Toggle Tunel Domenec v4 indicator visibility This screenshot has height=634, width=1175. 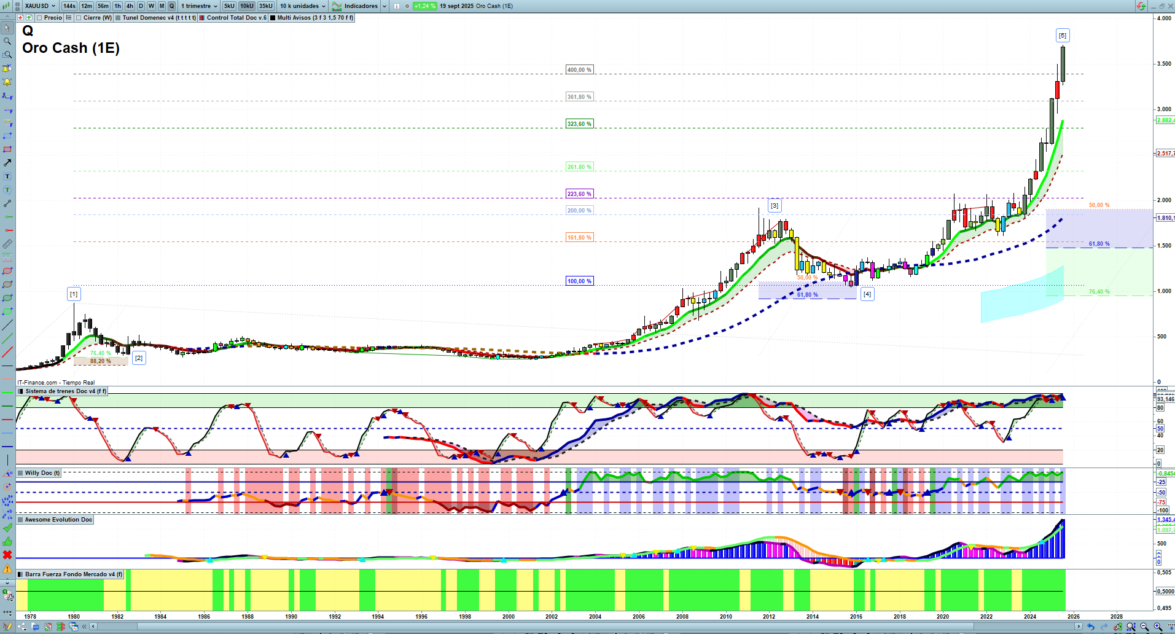(118, 18)
